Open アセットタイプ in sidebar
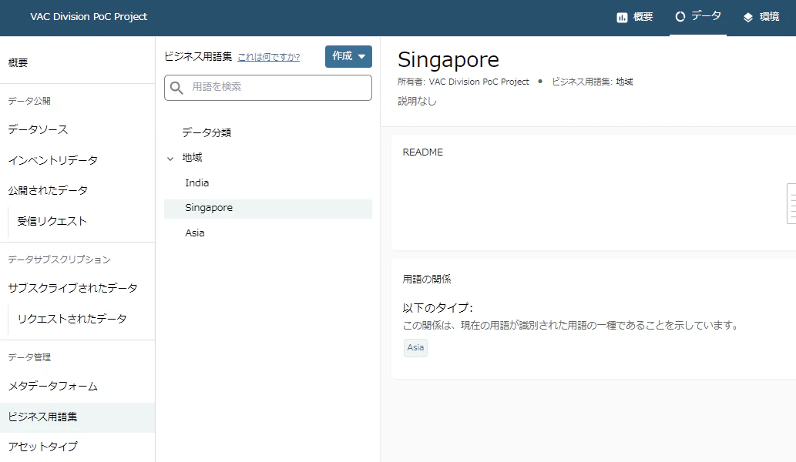Image resolution: width=796 pixels, height=462 pixels. coord(43,447)
